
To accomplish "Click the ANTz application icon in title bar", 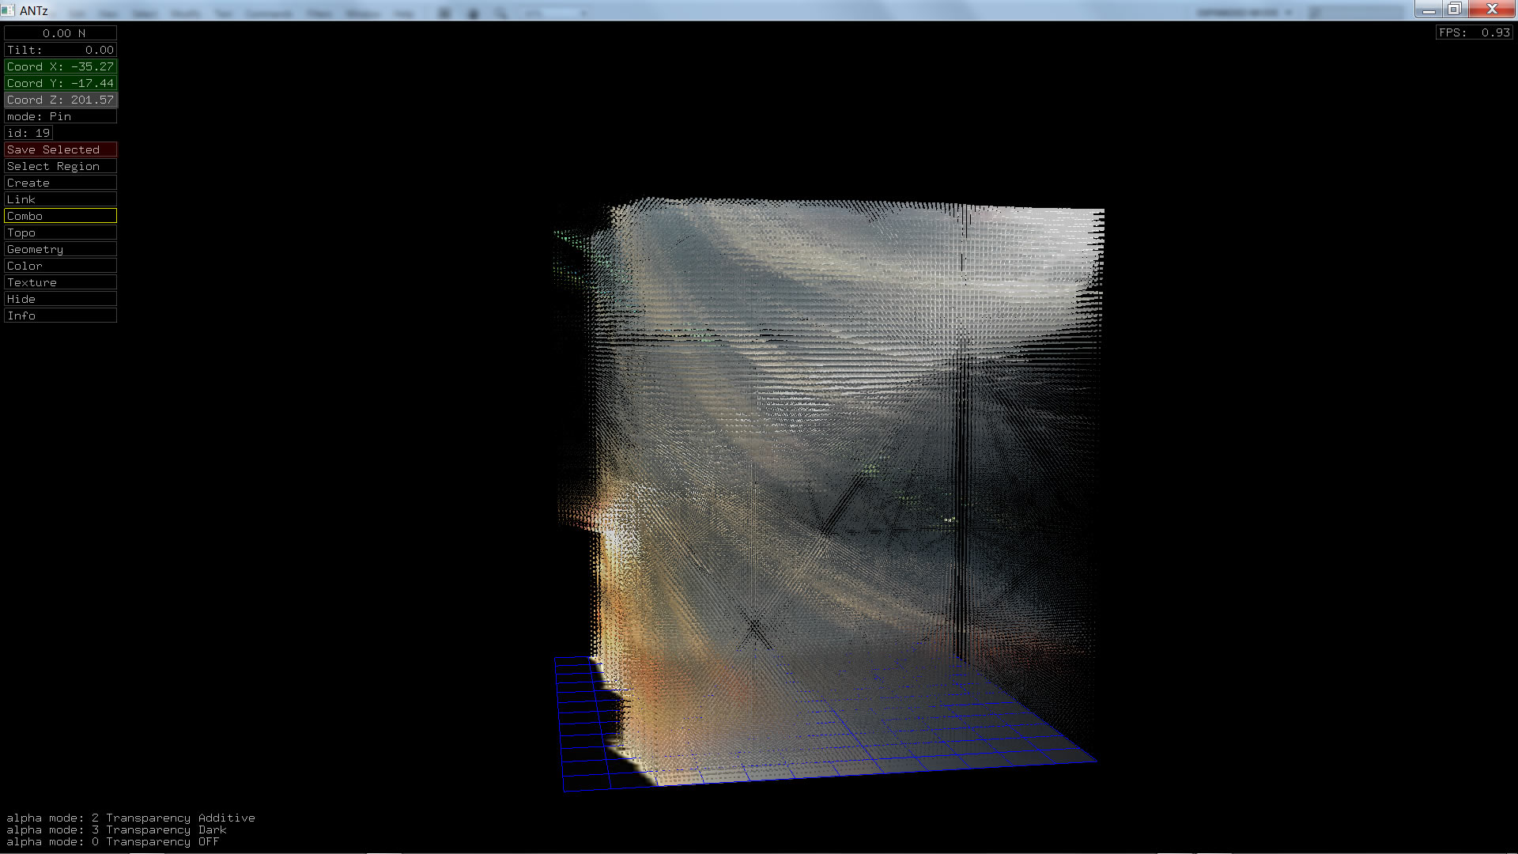I will (x=8, y=10).
